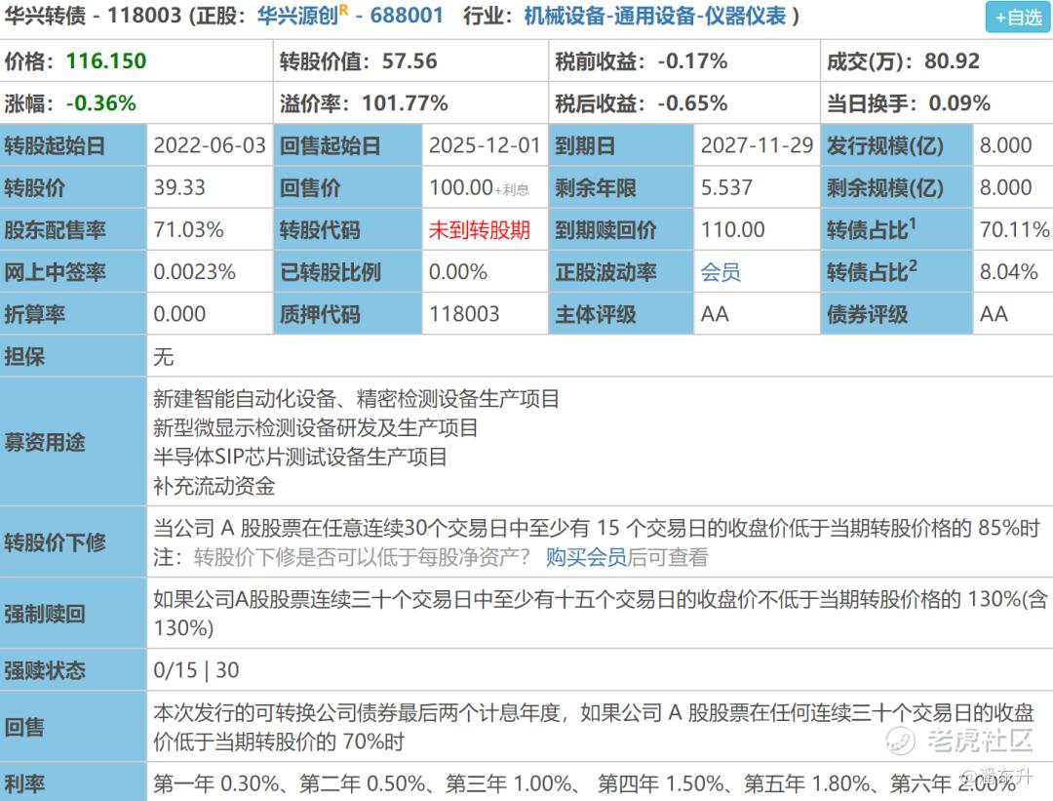Select 当日换手 value 0.09%

click(x=959, y=103)
